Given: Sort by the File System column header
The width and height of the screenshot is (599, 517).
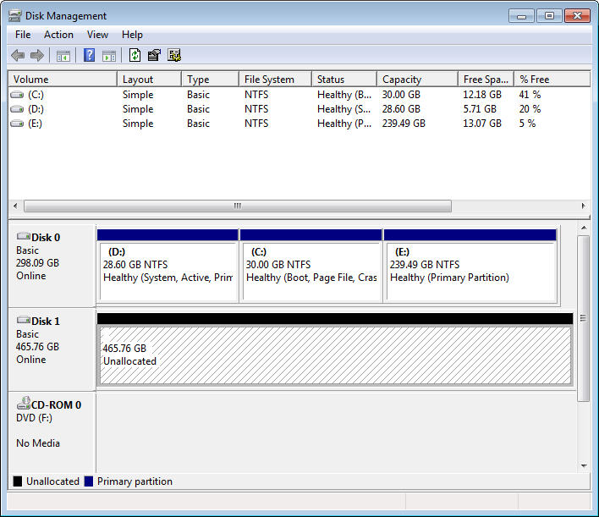Looking at the screenshot, I should (275, 79).
